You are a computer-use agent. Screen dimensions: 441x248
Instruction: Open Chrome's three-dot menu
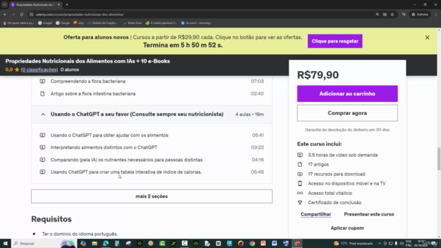(436, 14)
